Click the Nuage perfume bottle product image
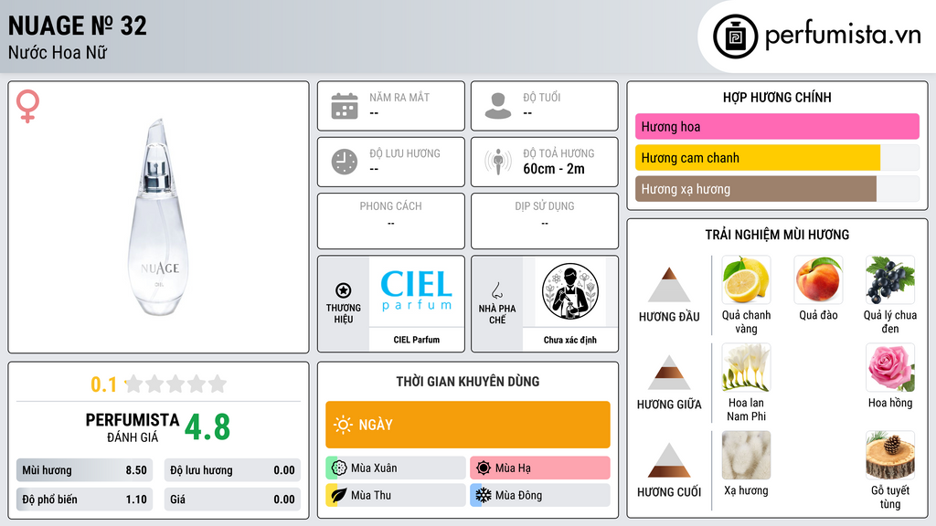 (x=158, y=217)
